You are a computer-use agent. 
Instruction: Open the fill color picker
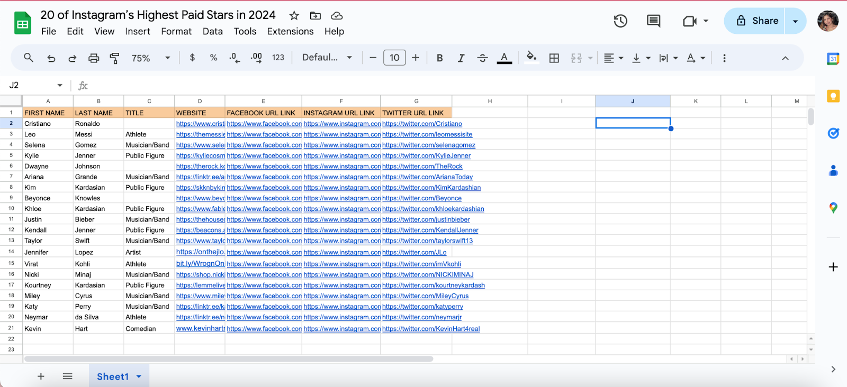point(531,57)
